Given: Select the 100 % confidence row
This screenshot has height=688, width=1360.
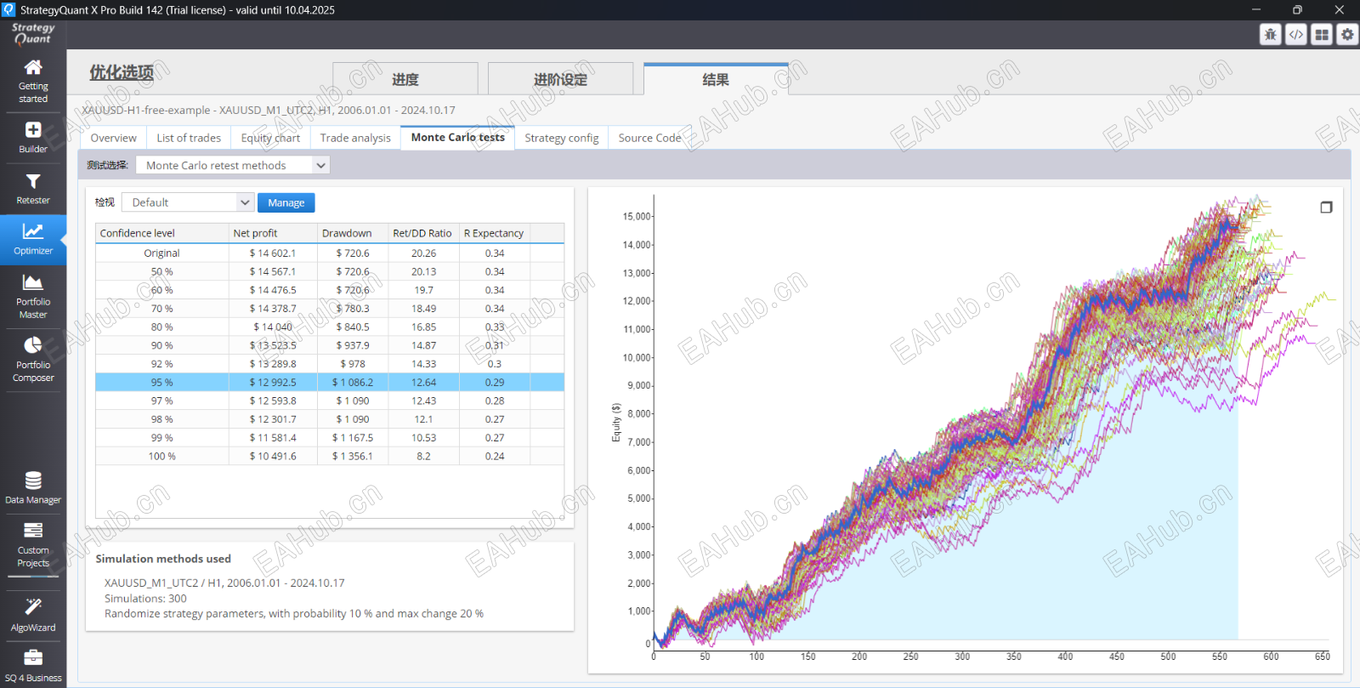Looking at the screenshot, I should click(330, 457).
